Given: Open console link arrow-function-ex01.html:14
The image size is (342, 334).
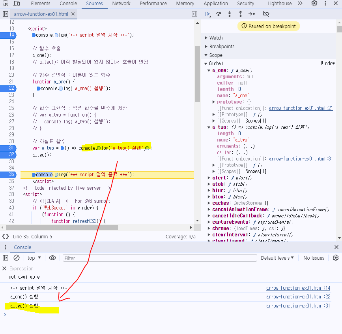Looking at the screenshot, I should coord(298,288).
